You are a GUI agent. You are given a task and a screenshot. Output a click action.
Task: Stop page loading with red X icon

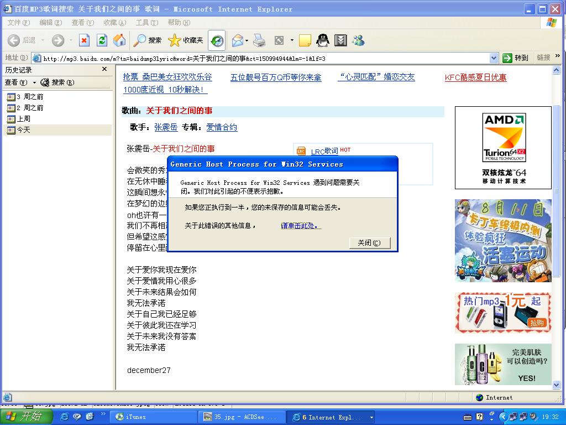[84, 40]
